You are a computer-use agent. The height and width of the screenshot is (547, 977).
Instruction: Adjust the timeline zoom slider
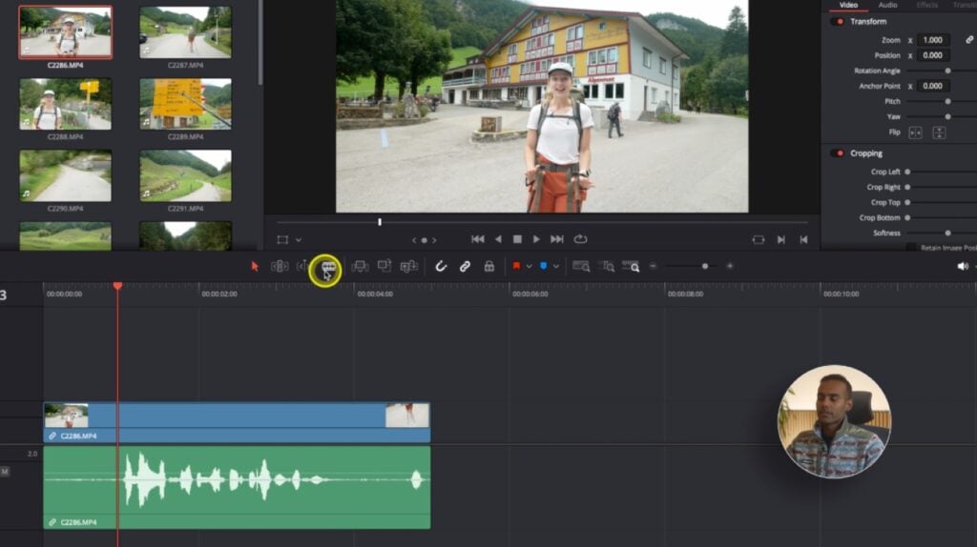[704, 267]
